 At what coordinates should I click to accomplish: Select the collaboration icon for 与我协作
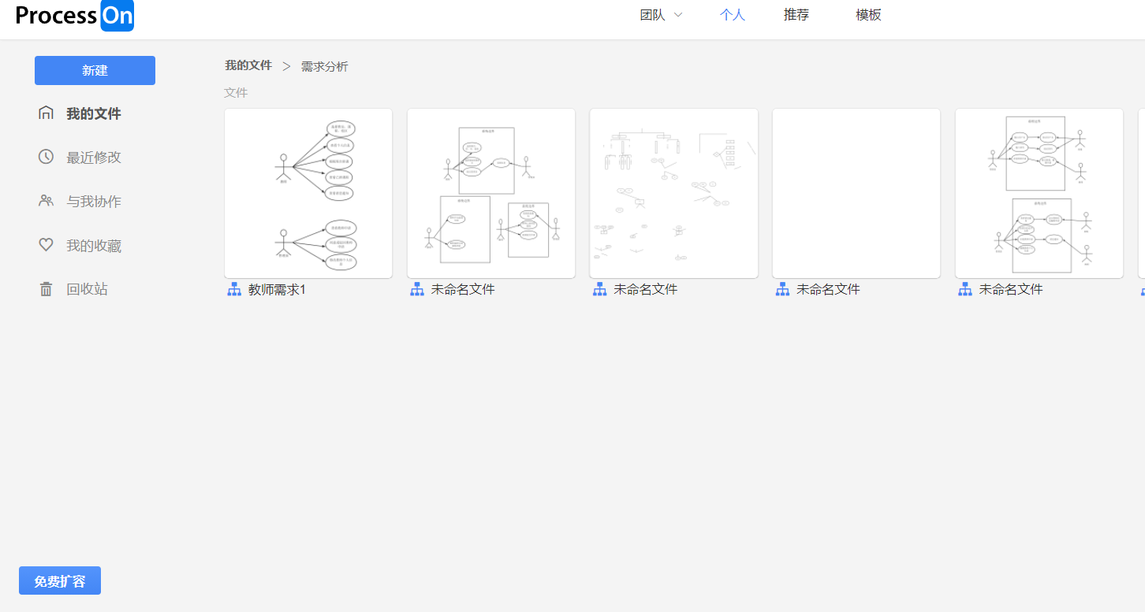point(46,201)
